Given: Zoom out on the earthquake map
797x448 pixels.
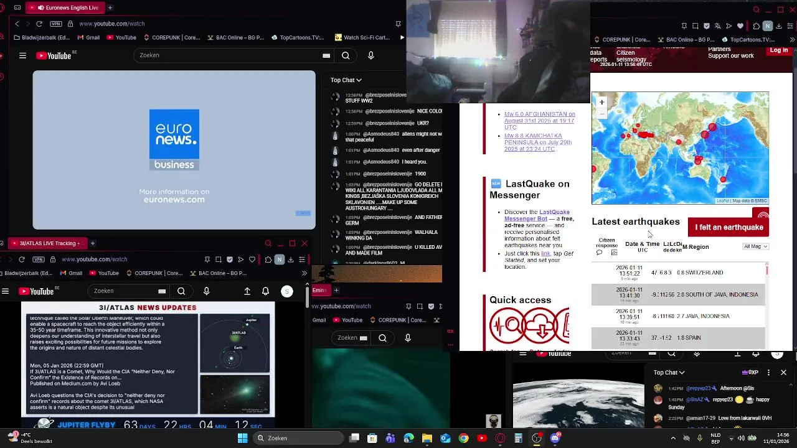Looking at the screenshot, I should (601, 113).
